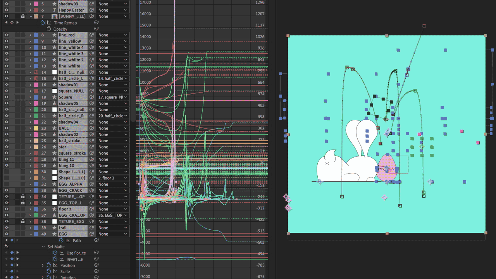The image size is (496, 279).
Task: Toggle visibility of the floor 3 layer
Action: pyautogui.click(x=6, y=209)
